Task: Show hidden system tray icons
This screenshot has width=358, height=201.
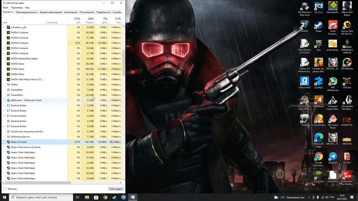Action: click(309, 197)
